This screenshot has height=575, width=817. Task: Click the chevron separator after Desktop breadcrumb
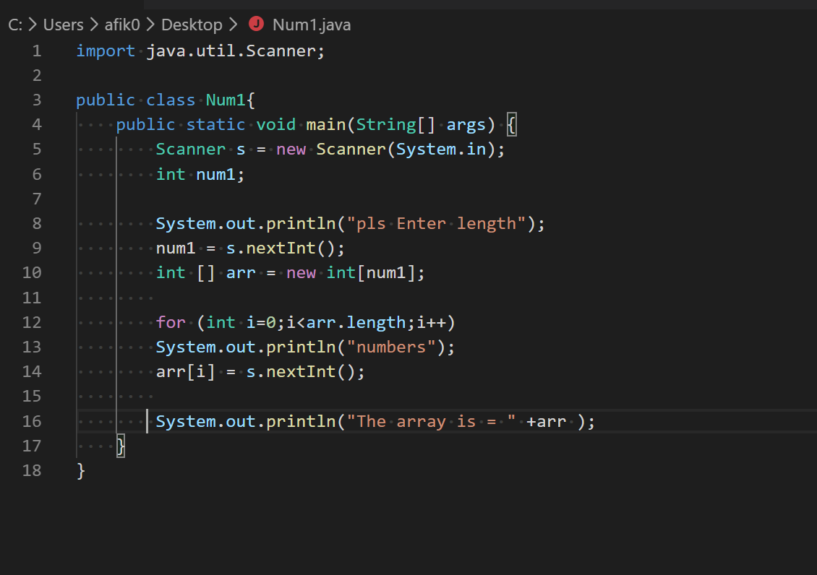(233, 25)
